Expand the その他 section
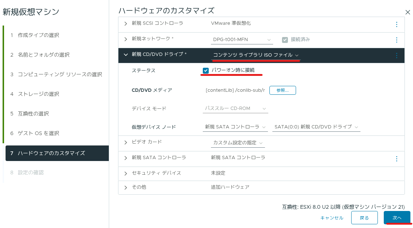Screen dimensions: 413x228 pos(125,187)
